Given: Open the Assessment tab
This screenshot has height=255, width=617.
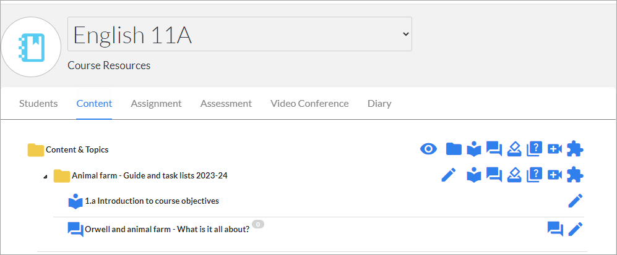Looking at the screenshot, I should (226, 104).
